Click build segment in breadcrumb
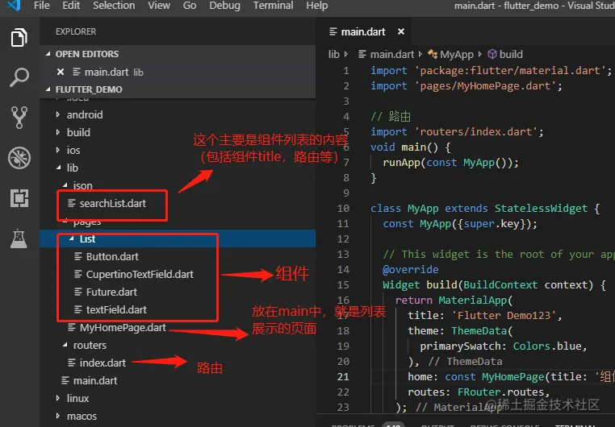Viewport: 615px width, 427px height. pyautogui.click(x=511, y=54)
